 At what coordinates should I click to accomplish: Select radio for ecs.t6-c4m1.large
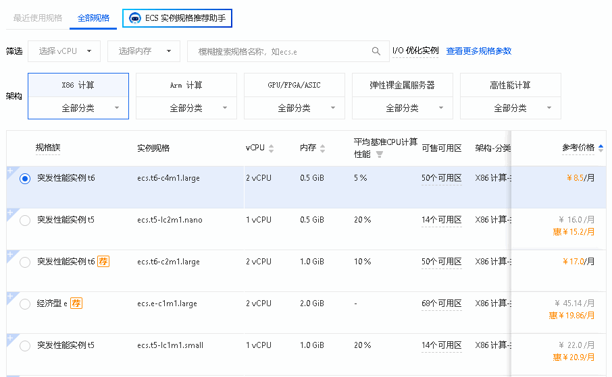[x=25, y=179]
